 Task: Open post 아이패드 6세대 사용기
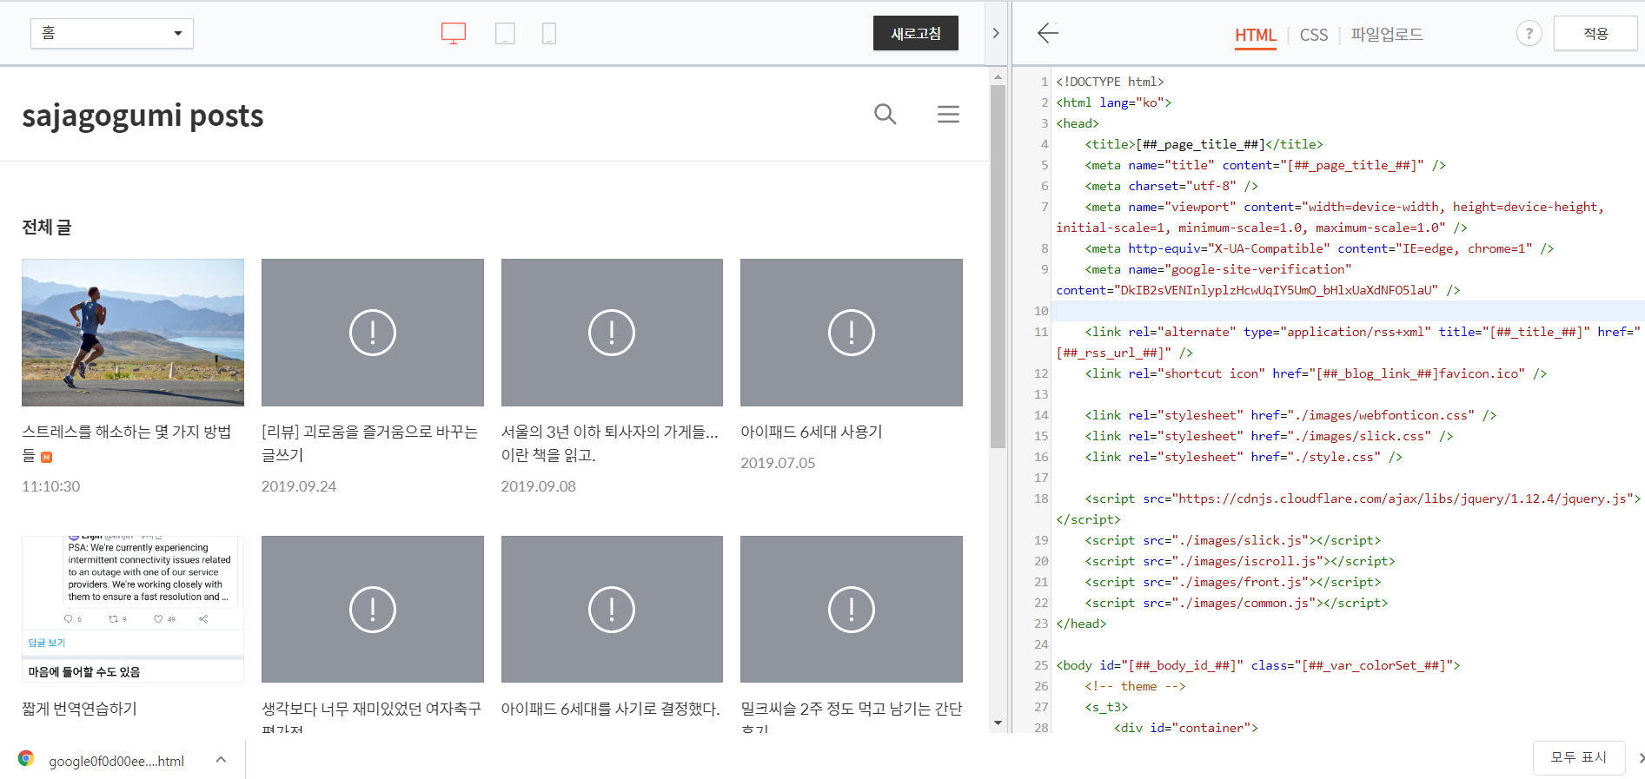click(811, 432)
